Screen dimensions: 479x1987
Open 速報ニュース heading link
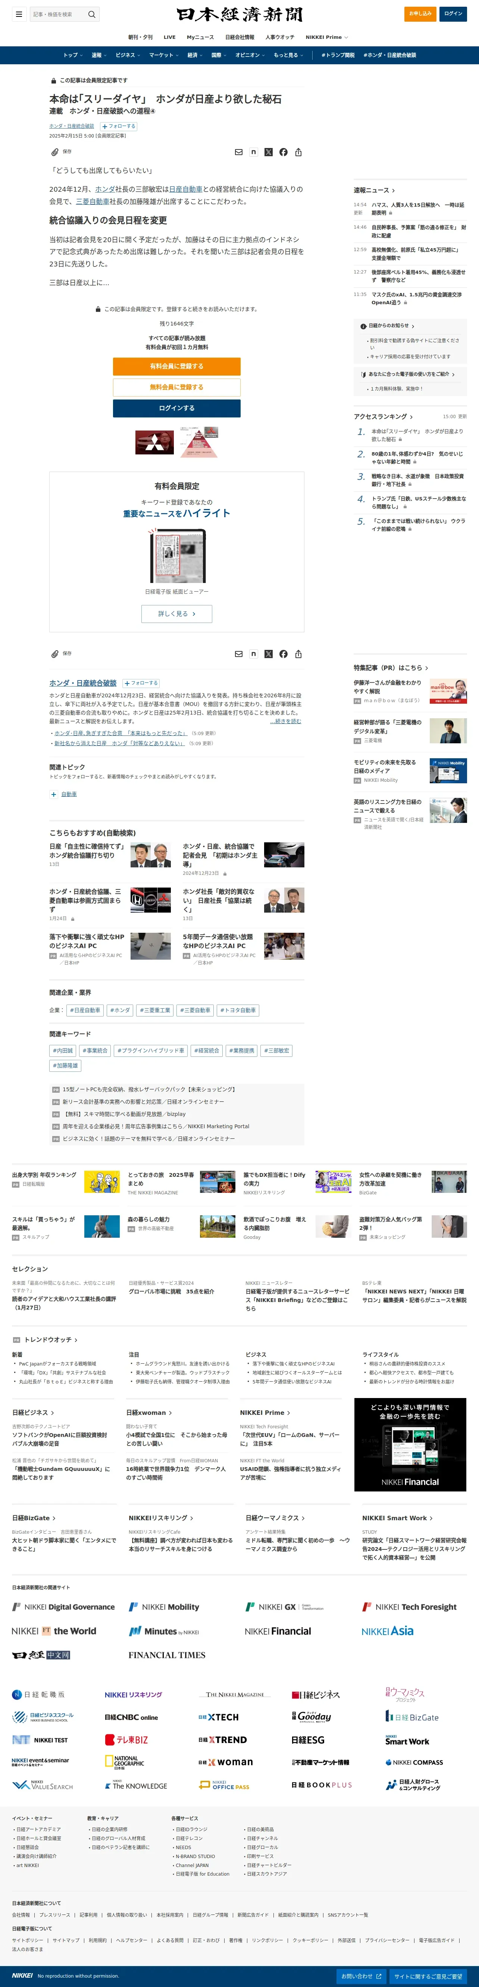click(374, 190)
